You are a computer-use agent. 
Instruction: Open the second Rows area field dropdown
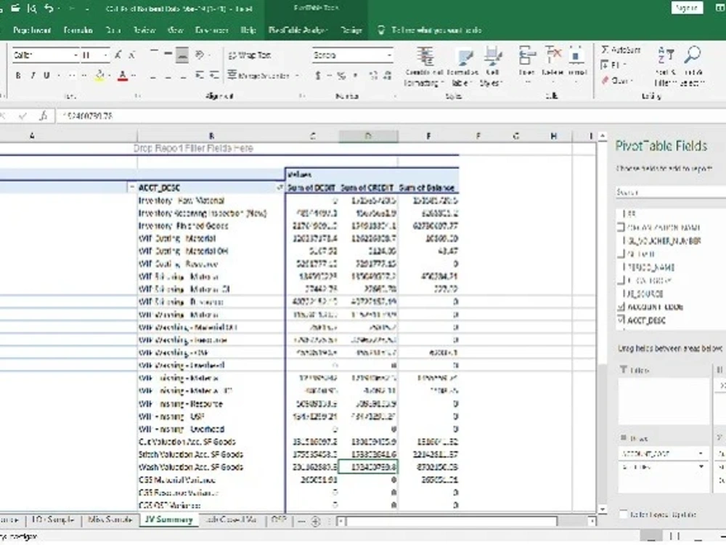click(x=701, y=467)
